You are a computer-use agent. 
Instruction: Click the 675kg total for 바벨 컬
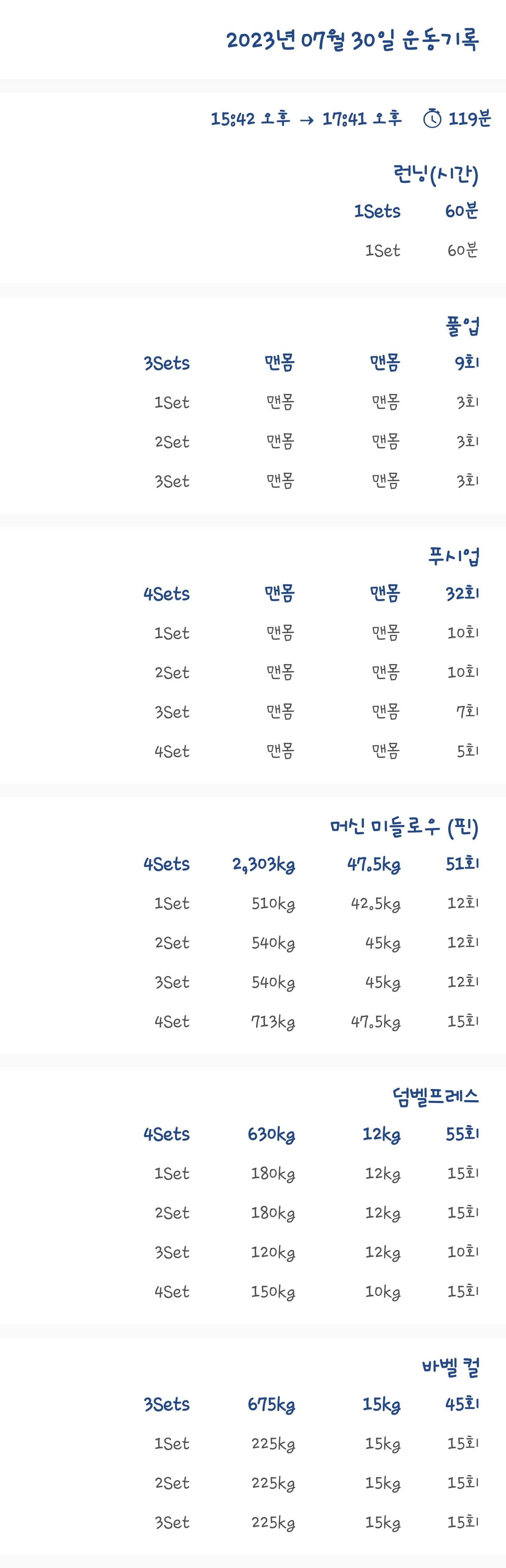click(271, 1405)
